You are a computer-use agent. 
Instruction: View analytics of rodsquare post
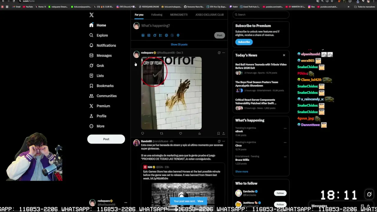(x=199, y=133)
